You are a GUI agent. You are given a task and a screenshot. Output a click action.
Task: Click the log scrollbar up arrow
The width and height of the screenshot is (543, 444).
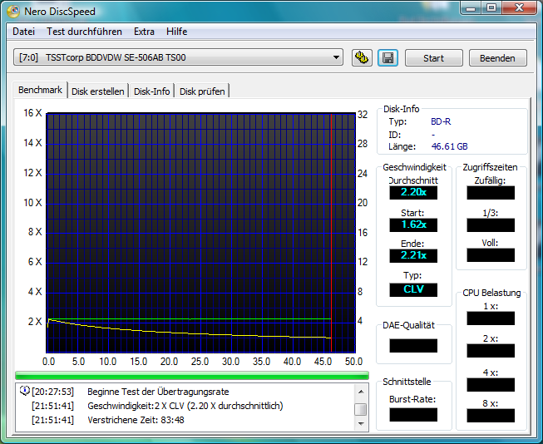[361, 392]
